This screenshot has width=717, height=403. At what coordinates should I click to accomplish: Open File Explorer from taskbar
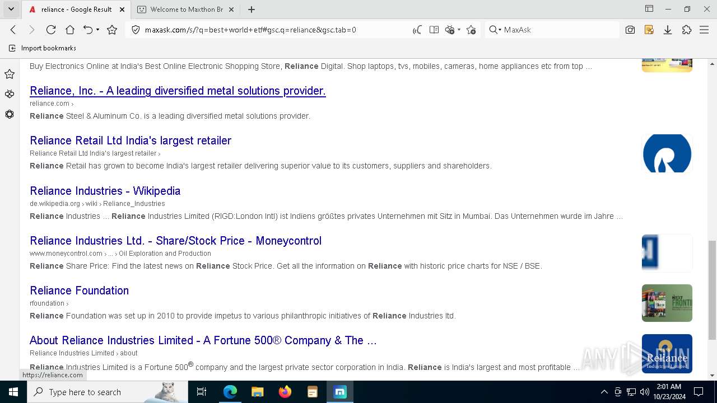point(258,392)
